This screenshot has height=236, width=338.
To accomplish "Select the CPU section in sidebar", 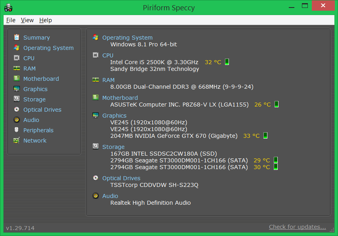I will [x=29, y=58].
